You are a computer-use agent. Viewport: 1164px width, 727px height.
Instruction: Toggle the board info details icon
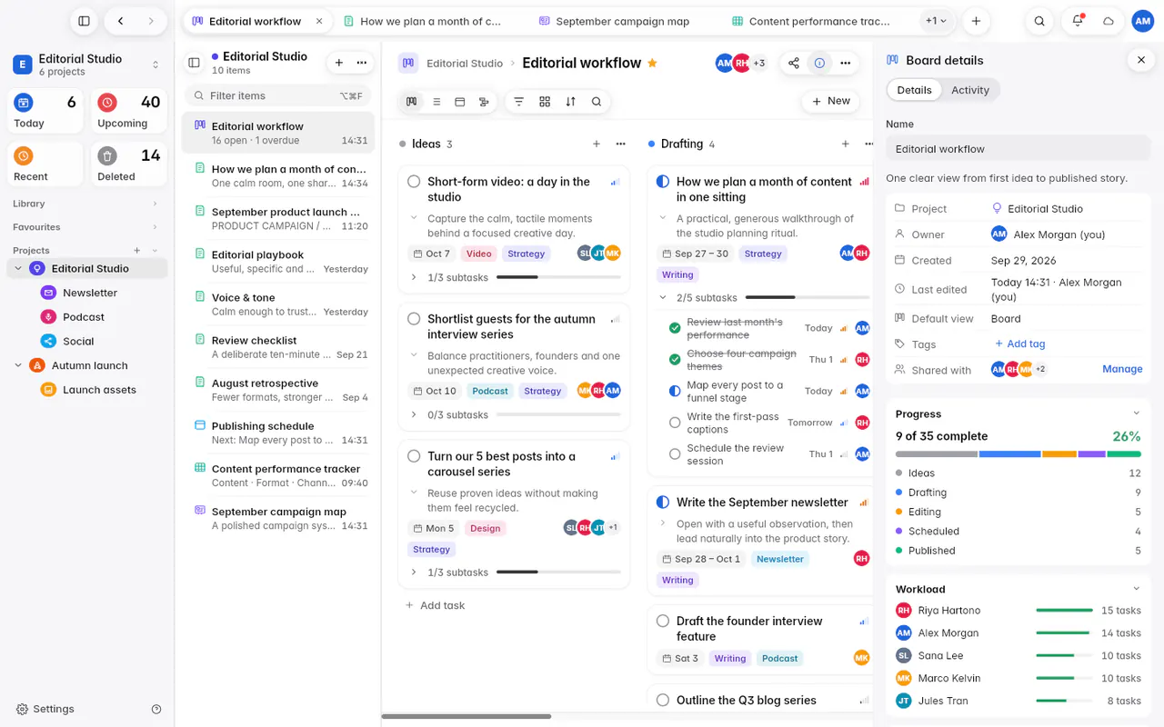(819, 63)
